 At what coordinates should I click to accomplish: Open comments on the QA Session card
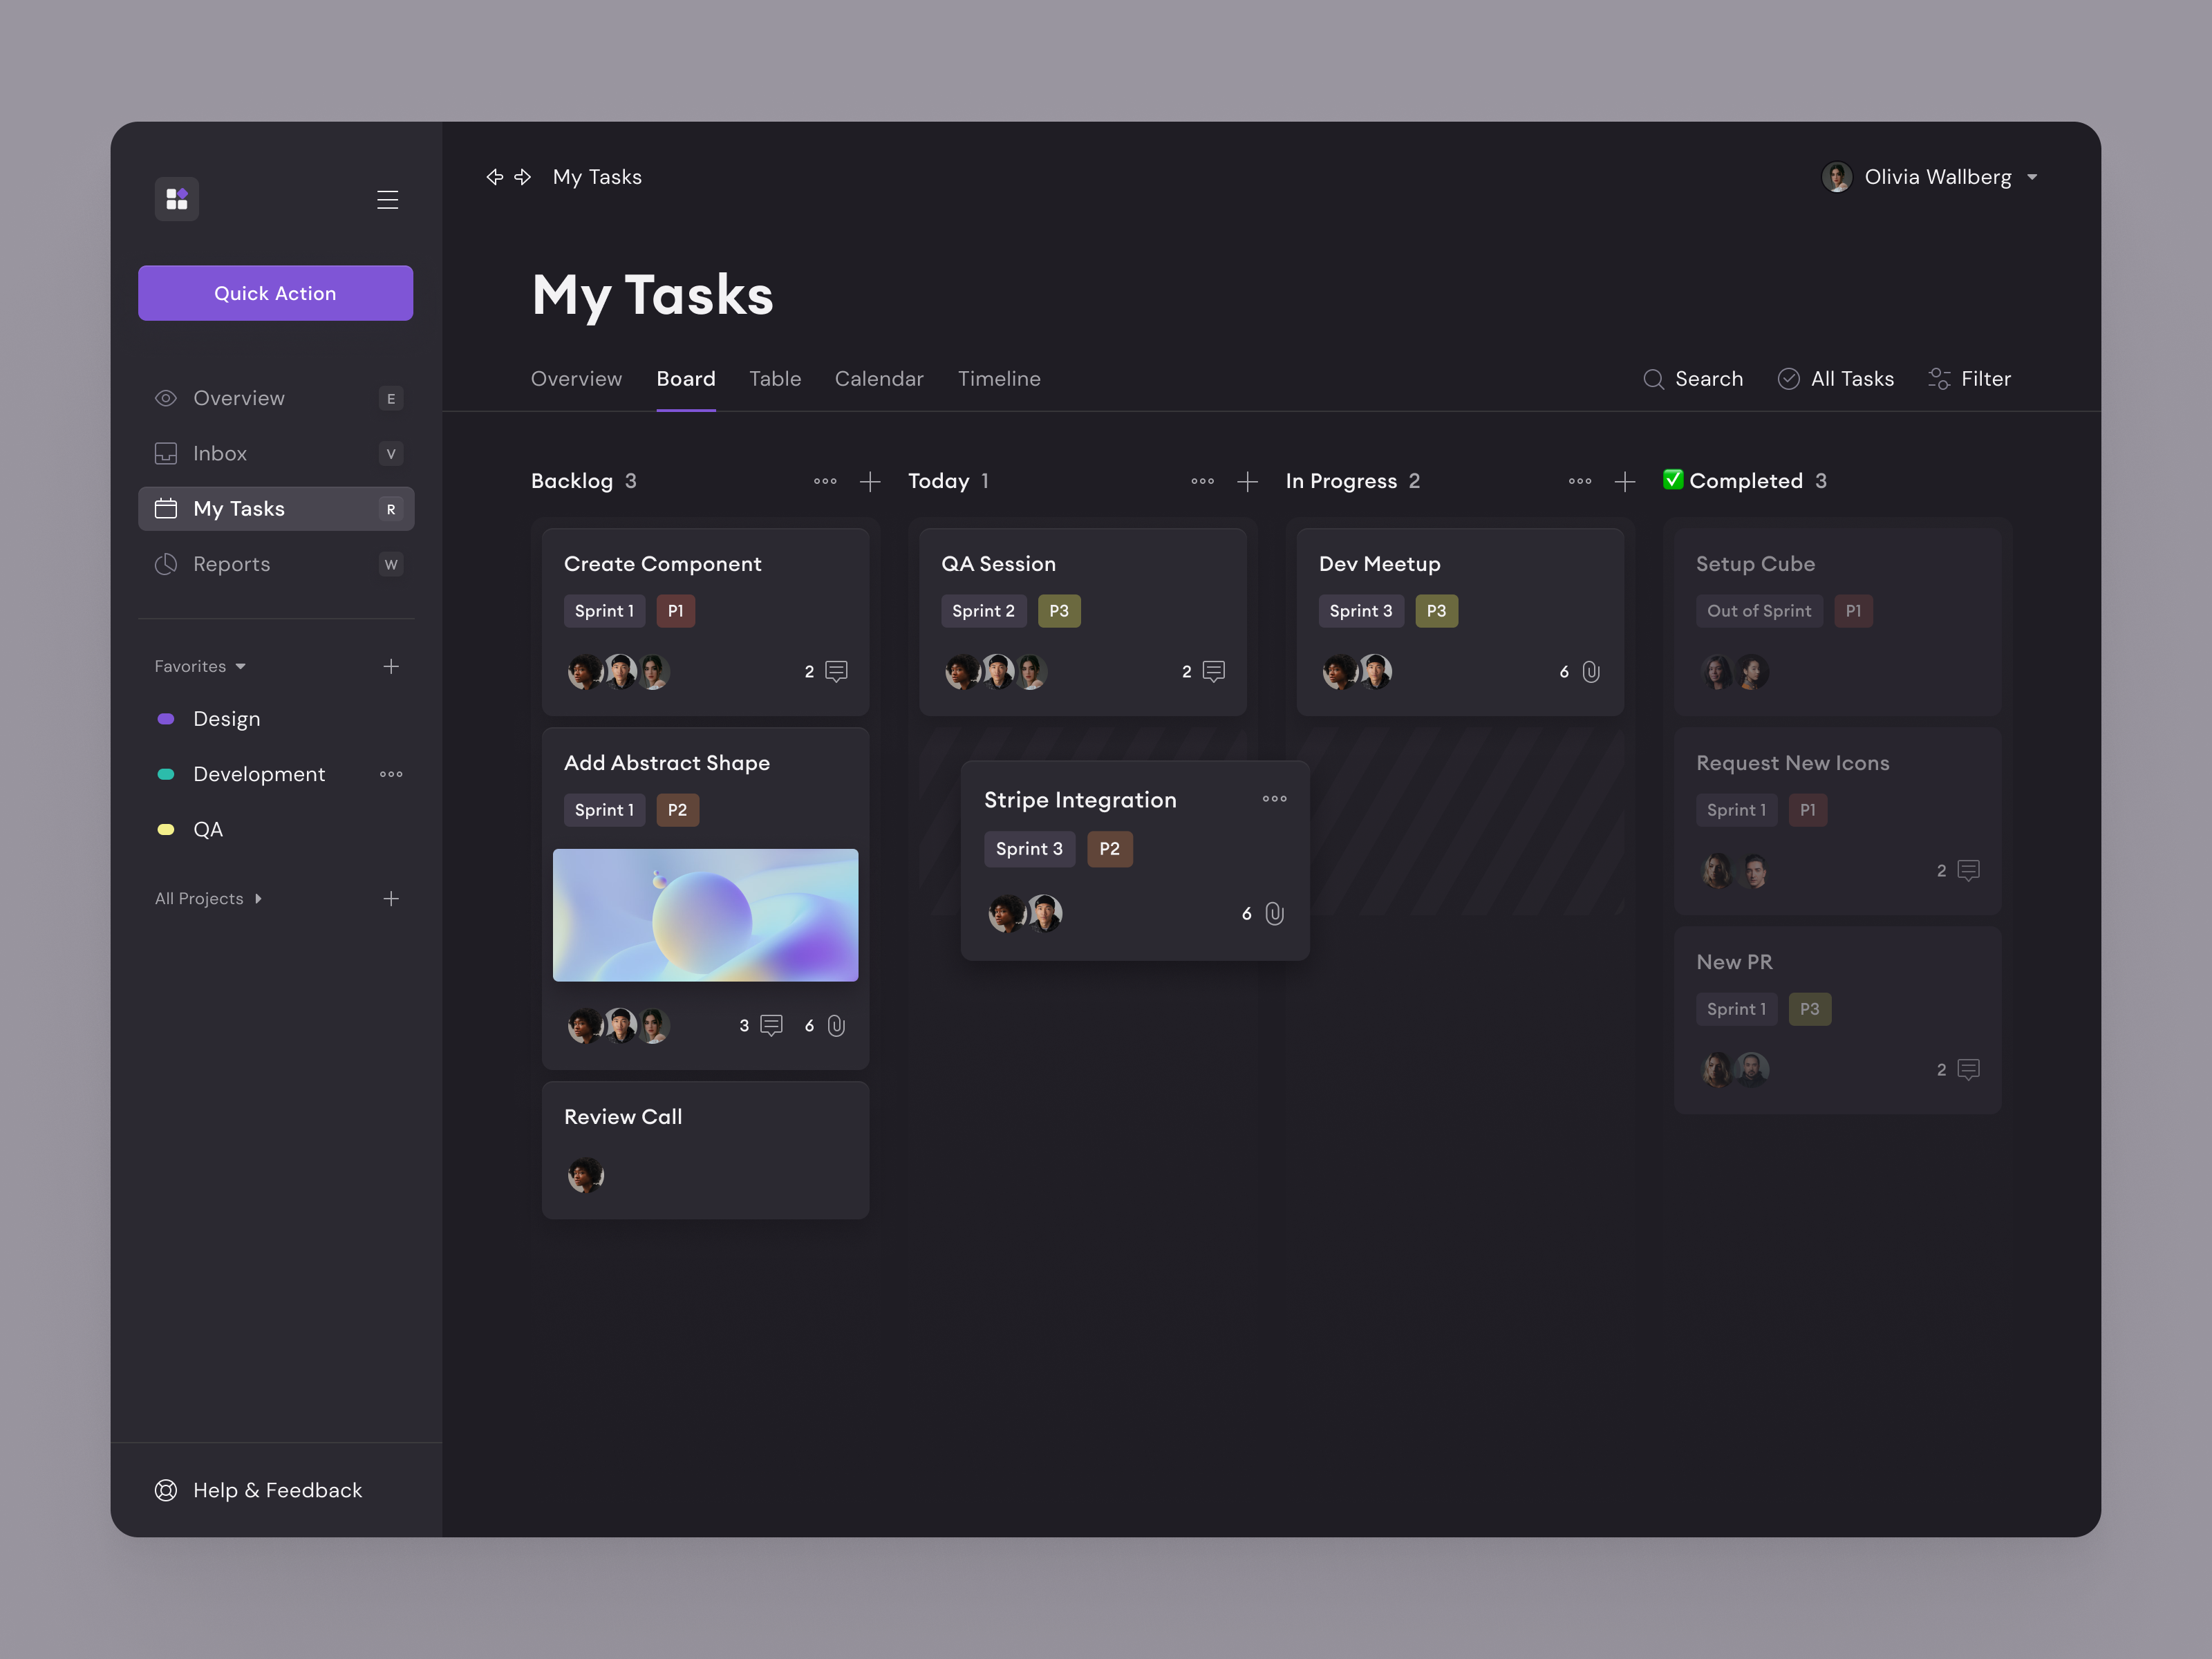(x=1213, y=671)
